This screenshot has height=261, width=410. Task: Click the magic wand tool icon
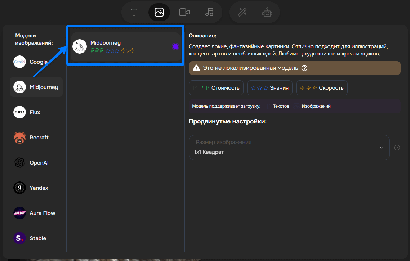click(242, 12)
